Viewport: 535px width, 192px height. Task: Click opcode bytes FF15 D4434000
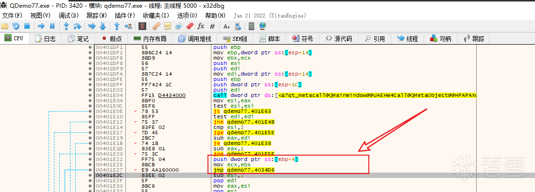163,96
